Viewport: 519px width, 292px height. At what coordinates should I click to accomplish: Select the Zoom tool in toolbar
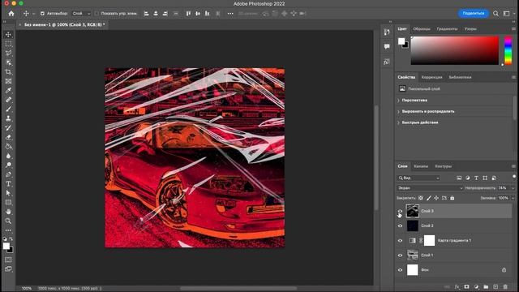8,221
